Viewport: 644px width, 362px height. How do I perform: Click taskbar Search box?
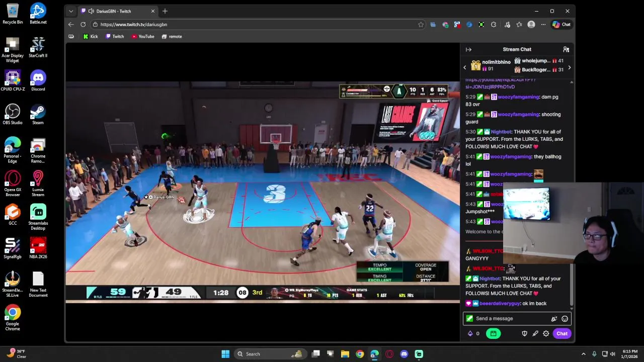click(271, 354)
